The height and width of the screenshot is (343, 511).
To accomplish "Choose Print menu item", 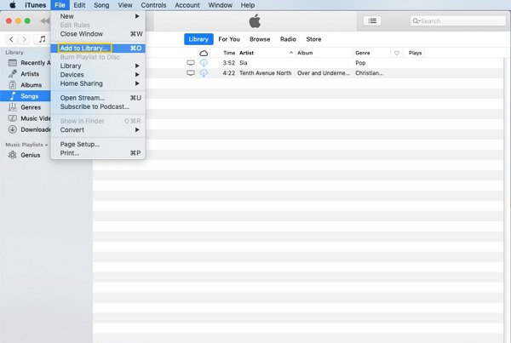I will (x=98, y=152).
